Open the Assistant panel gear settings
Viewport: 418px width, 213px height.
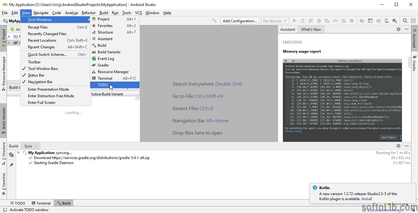(399, 29)
